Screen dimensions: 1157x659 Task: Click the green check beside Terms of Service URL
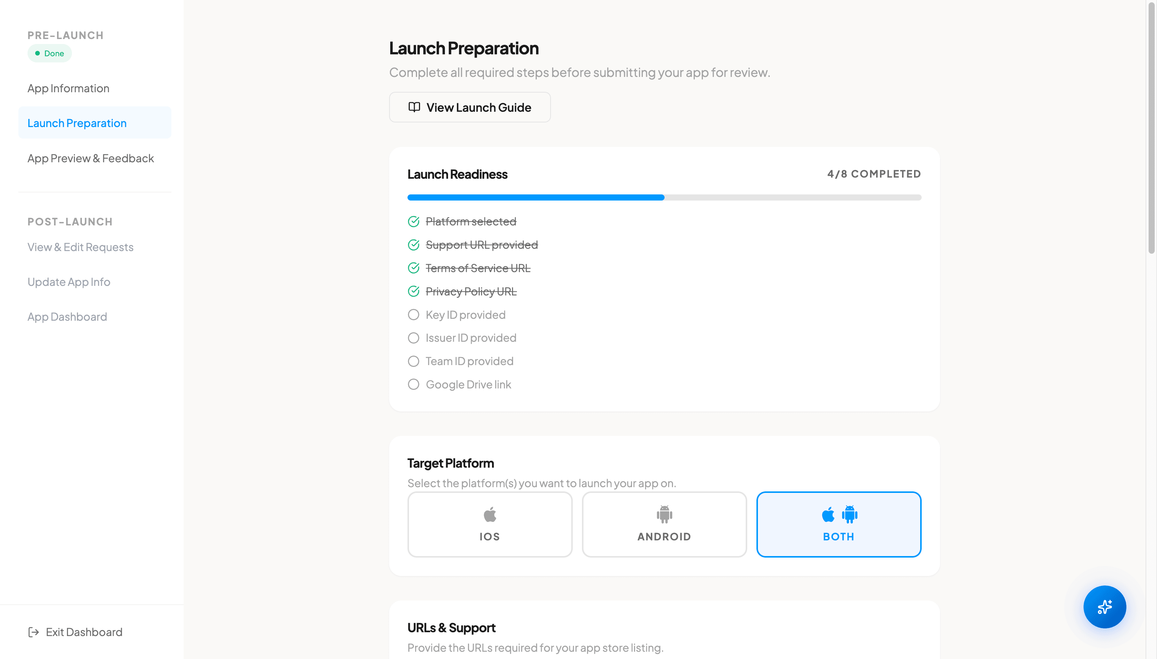pyautogui.click(x=414, y=268)
